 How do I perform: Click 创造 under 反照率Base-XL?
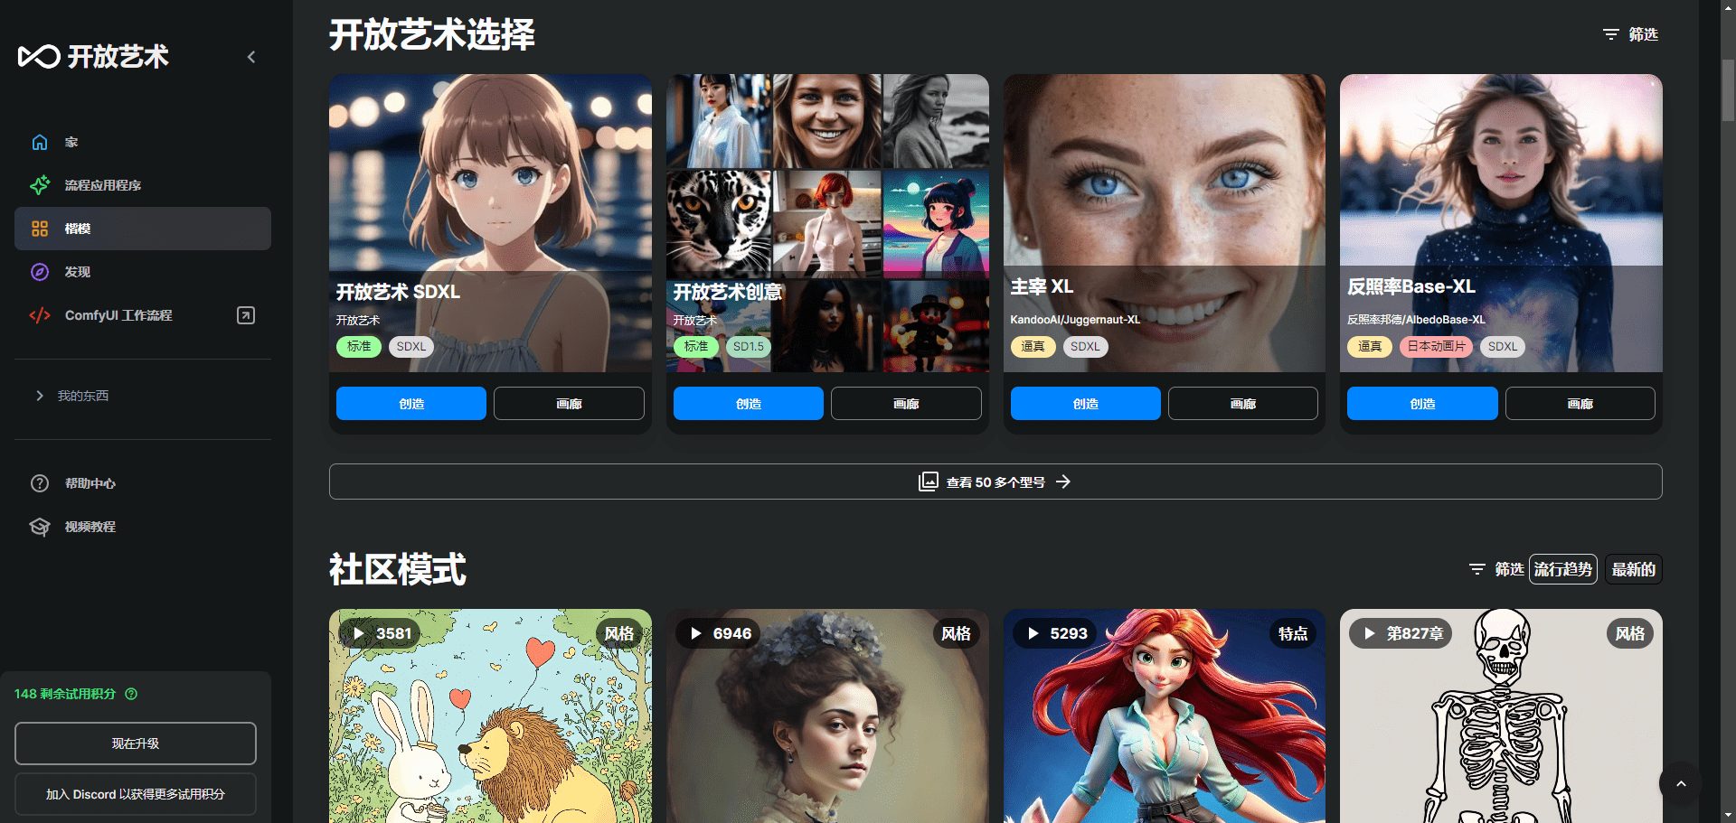pyautogui.click(x=1422, y=404)
